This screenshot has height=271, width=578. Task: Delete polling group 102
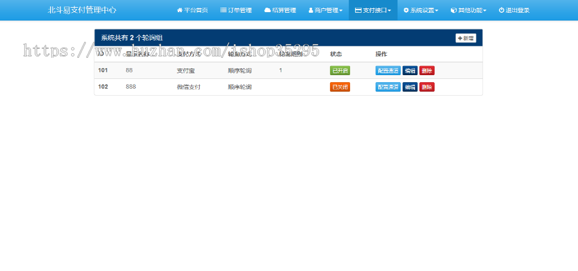click(x=427, y=87)
